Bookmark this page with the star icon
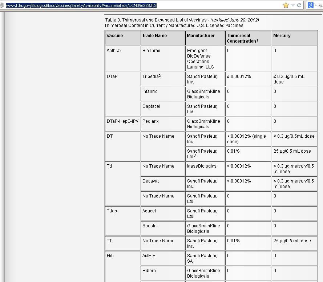Viewport: 323px width, 282px height. (x=286, y=5)
